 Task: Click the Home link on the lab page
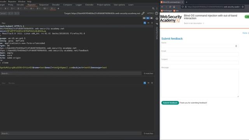[x=245, y=33]
